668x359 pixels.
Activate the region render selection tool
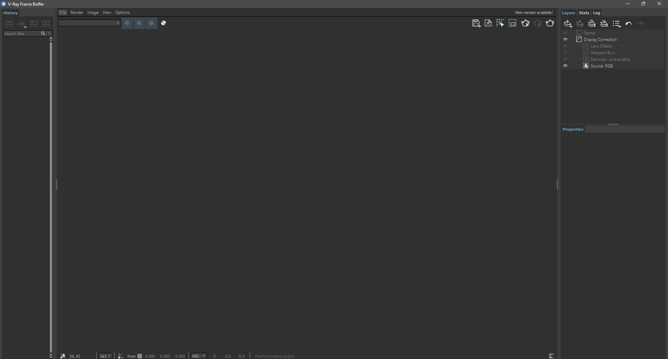pos(500,23)
